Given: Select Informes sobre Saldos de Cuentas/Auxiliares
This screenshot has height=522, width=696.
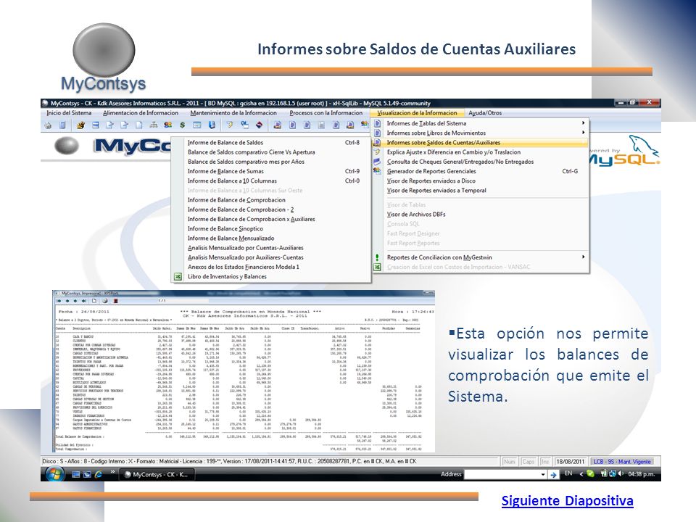Looking at the screenshot, I should click(x=480, y=143).
